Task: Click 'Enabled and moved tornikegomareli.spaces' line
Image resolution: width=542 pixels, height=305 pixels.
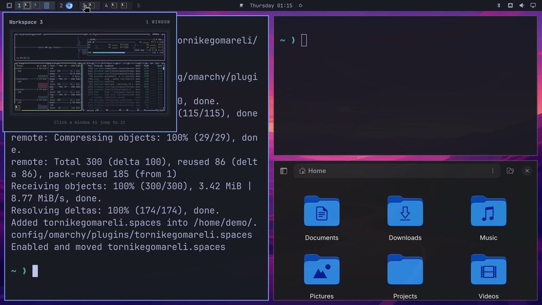Action: 118,247
